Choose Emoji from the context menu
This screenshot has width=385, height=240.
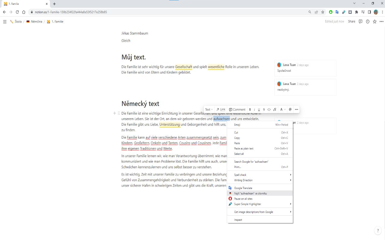pos(260,124)
